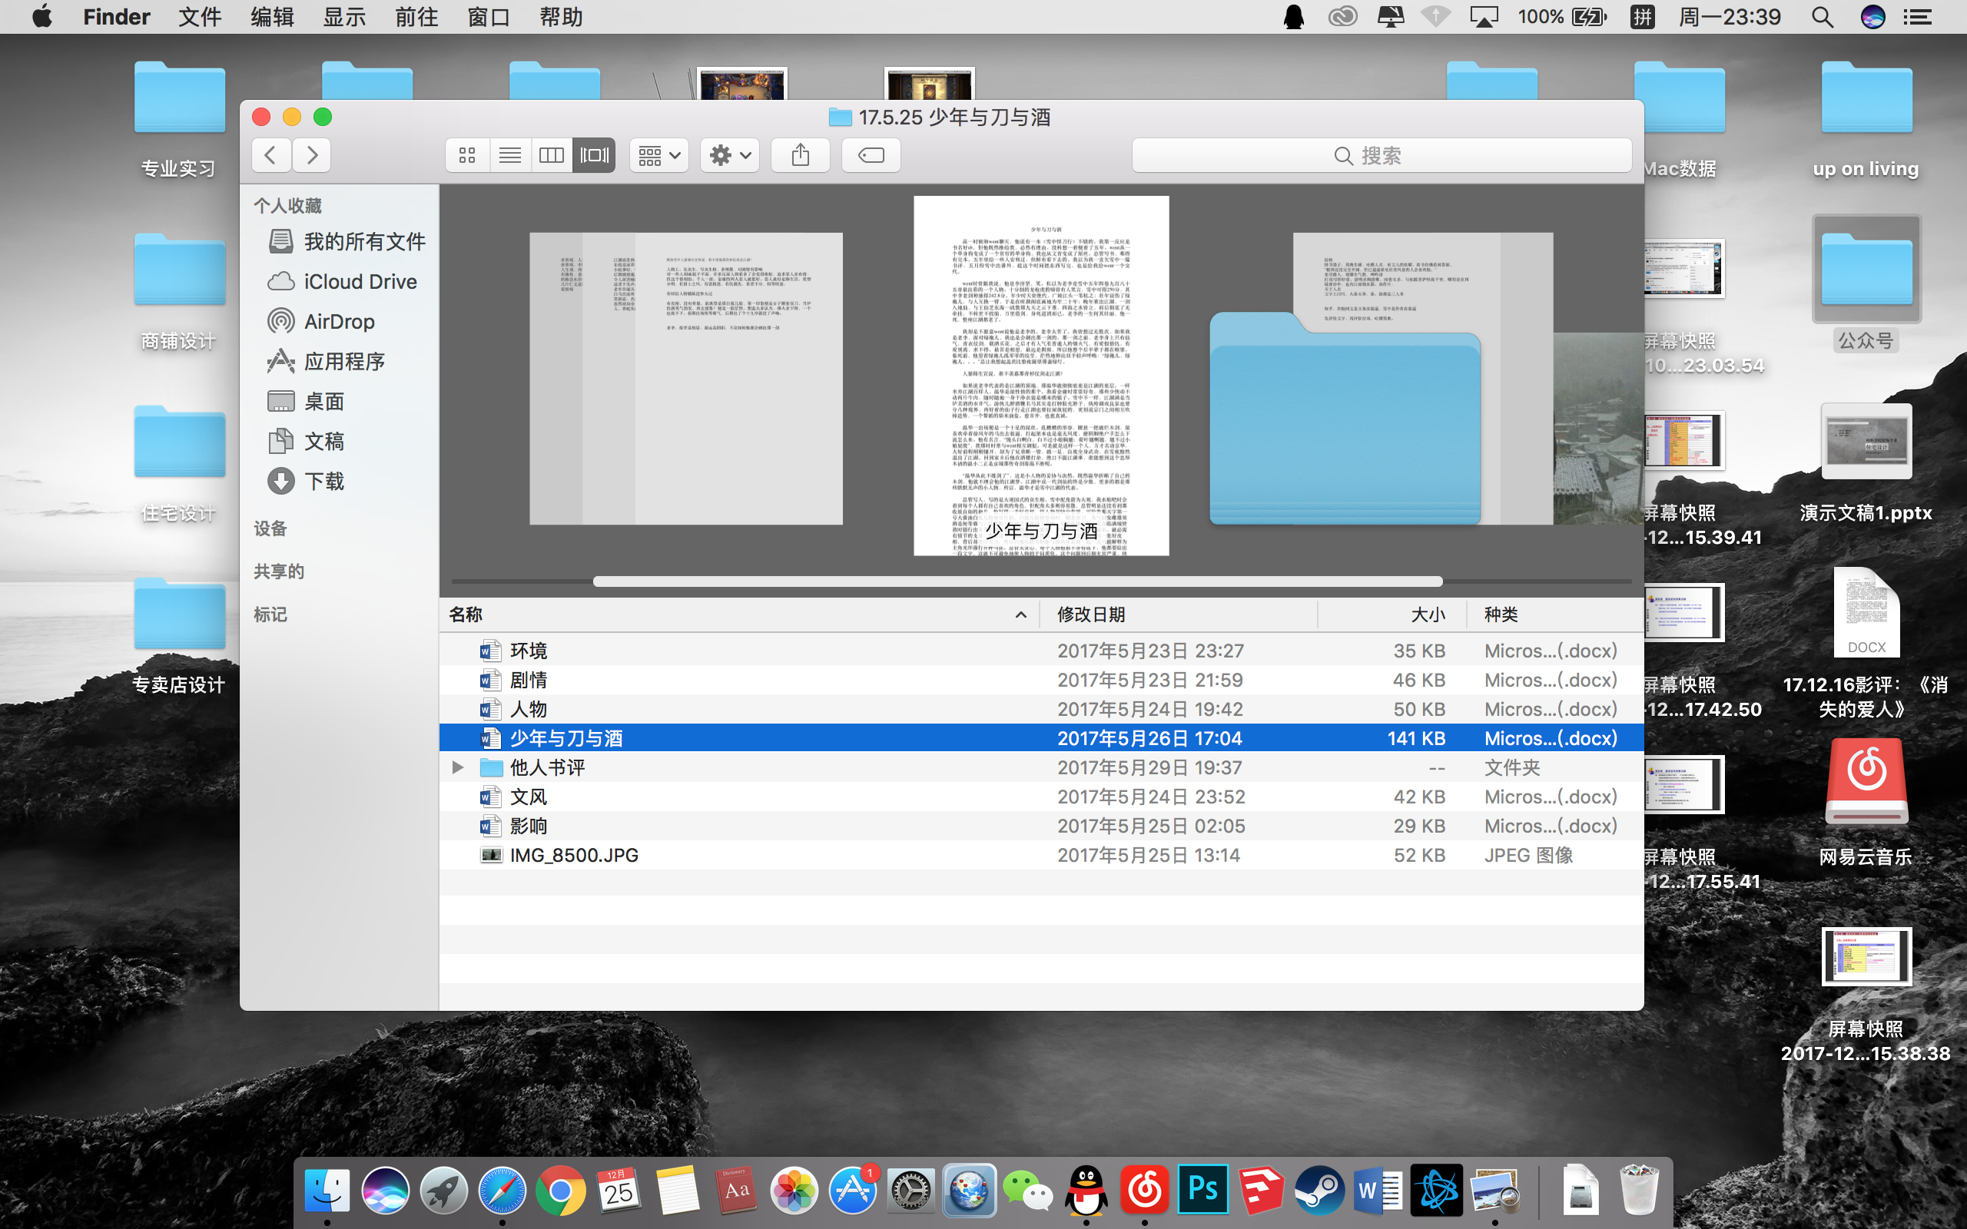Expand the 他人书评 folder disclosure triangle

pyautogui.click(x=458, y=767)
